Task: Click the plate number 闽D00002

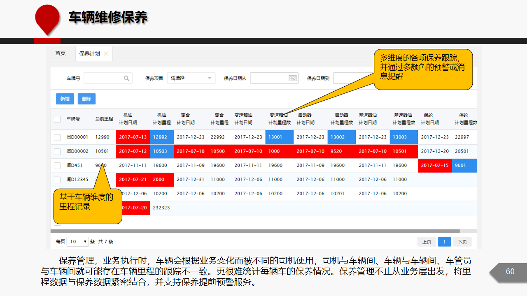Action: click(x=77, y=151)
